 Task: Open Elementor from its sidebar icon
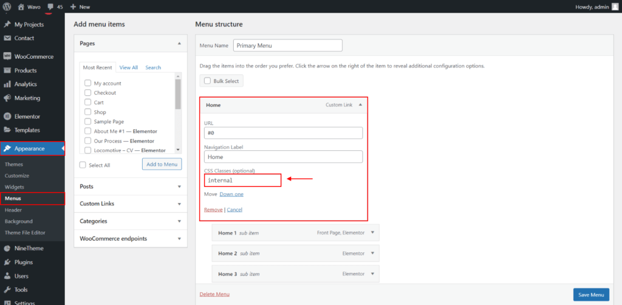[x=7, y=116]
